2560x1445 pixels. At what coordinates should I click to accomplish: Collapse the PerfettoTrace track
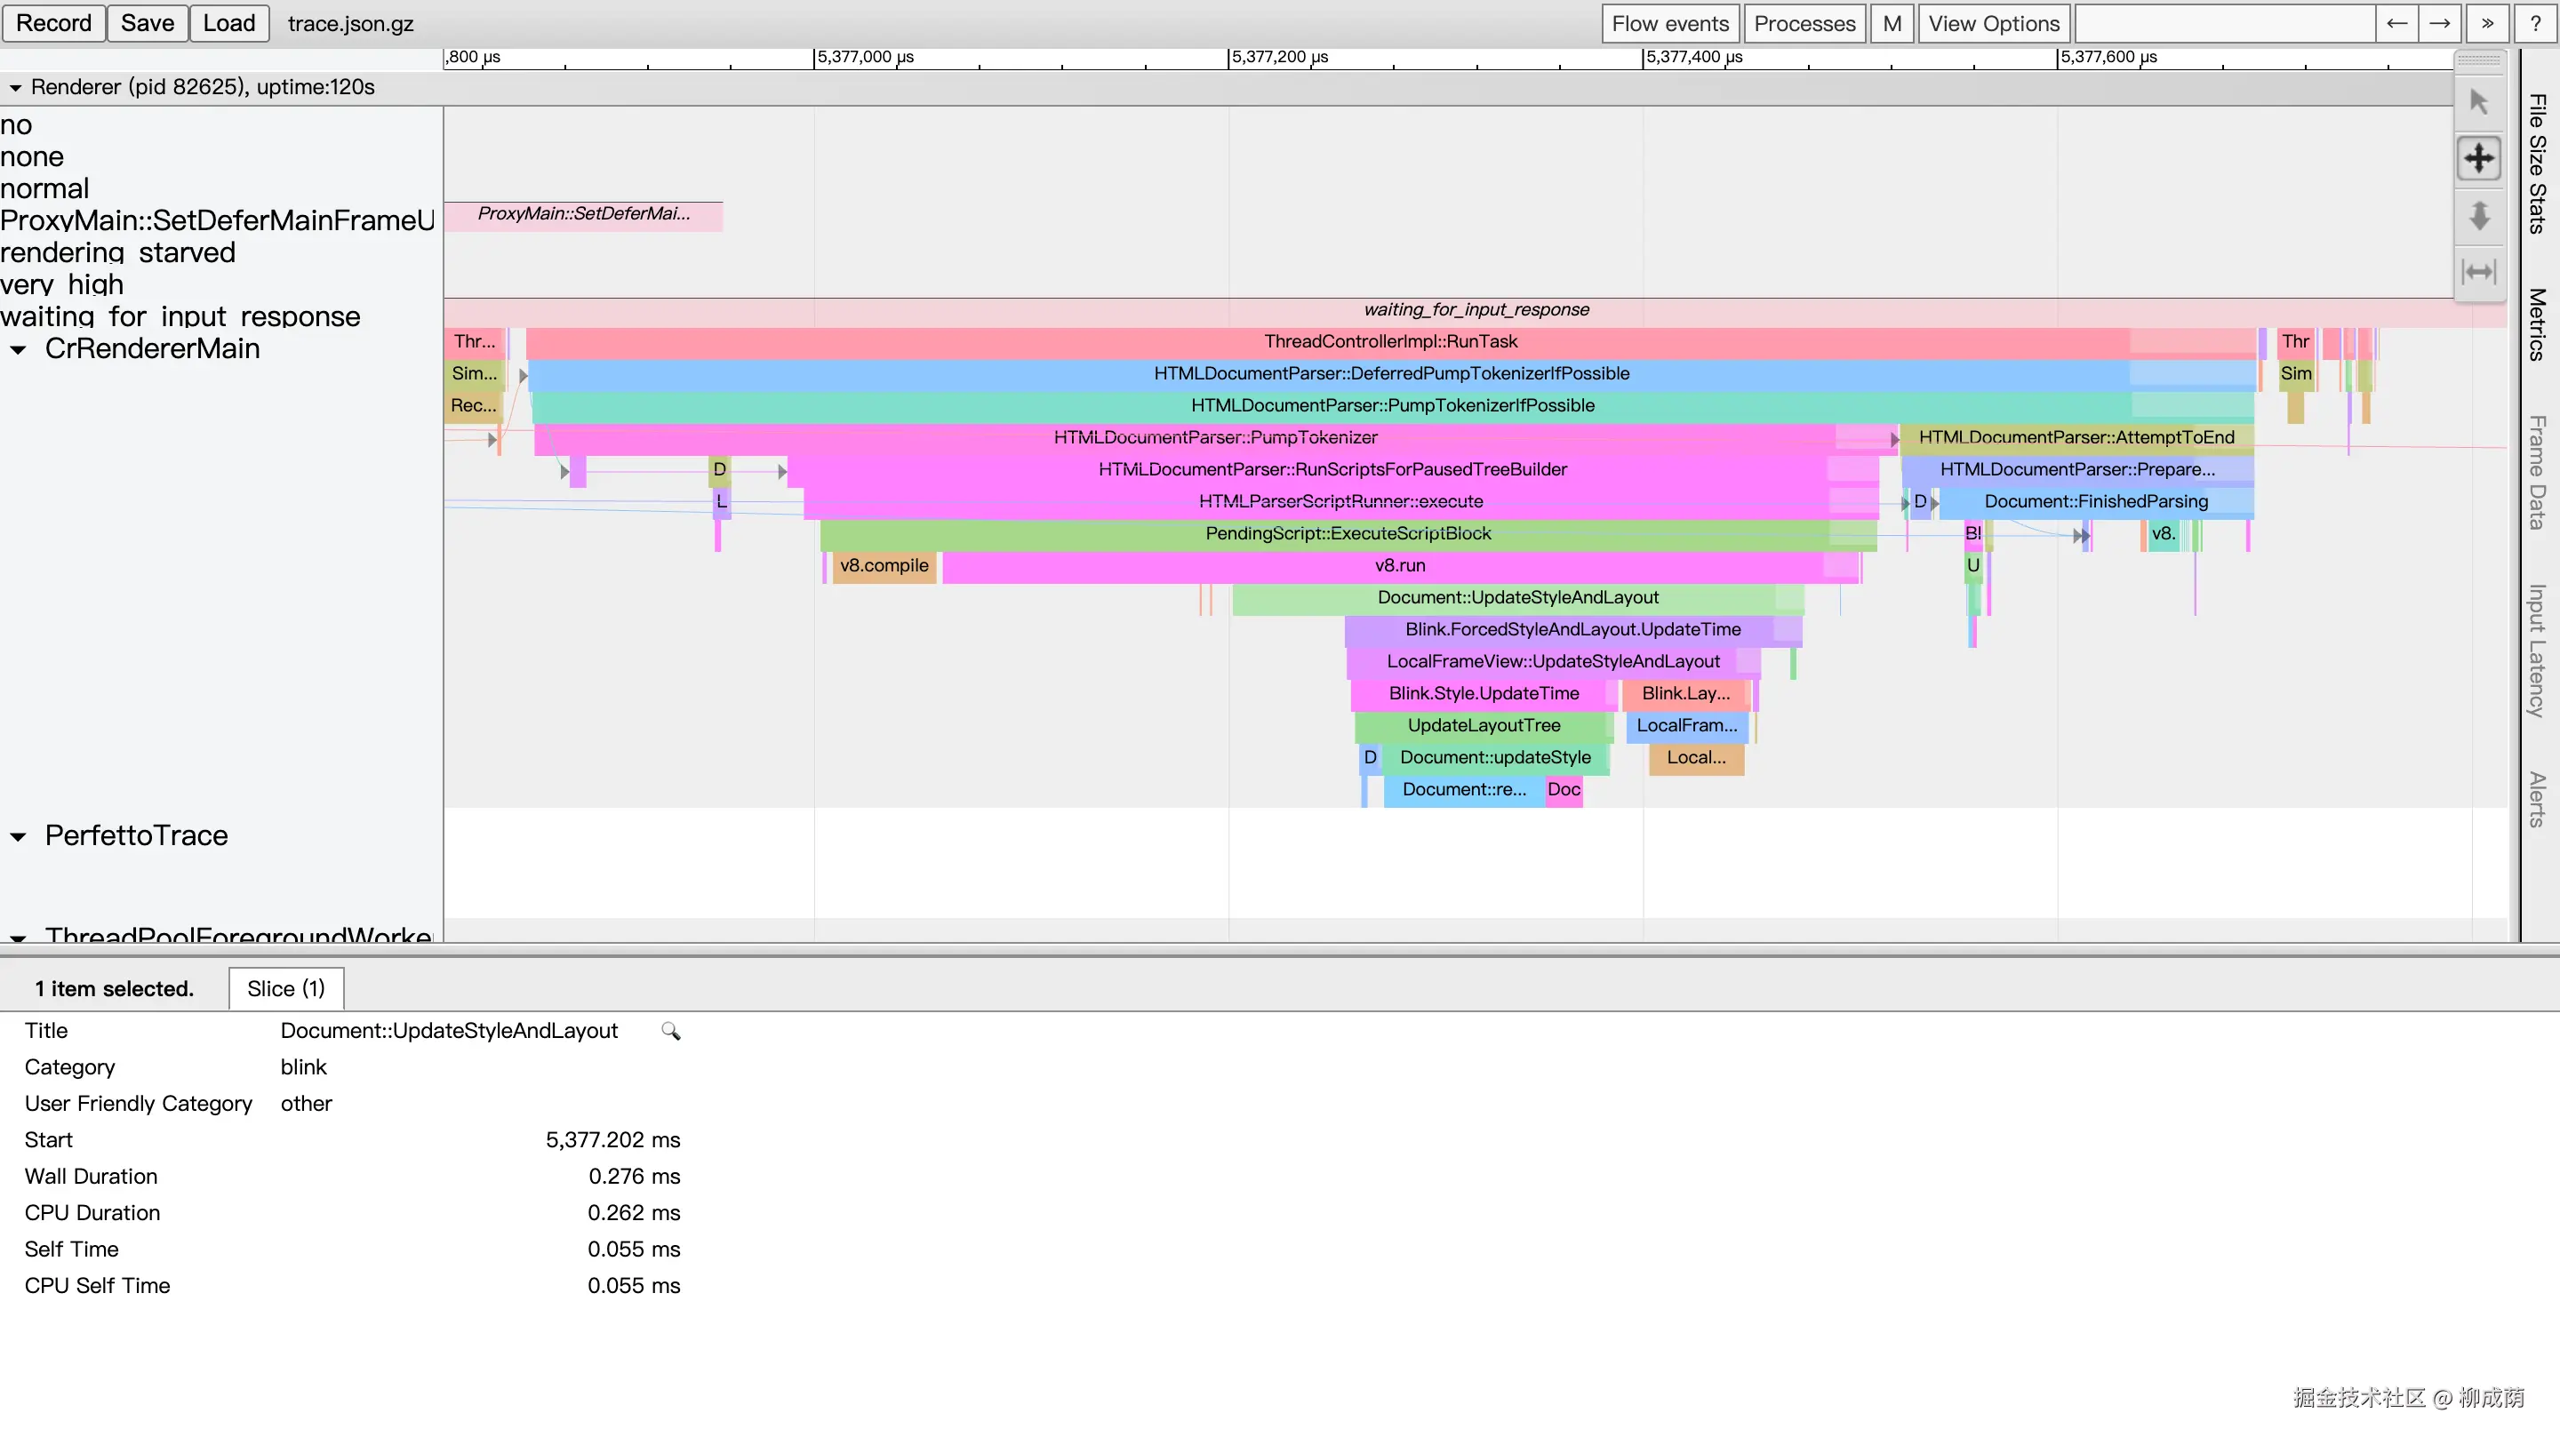(18, 835)
